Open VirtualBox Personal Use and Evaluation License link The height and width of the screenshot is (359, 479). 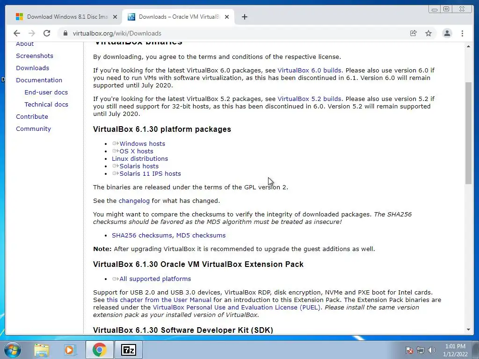pyautogui.click(x=236, y=308)
